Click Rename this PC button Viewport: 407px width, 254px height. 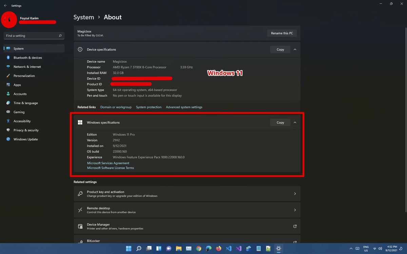coord(282,33)
